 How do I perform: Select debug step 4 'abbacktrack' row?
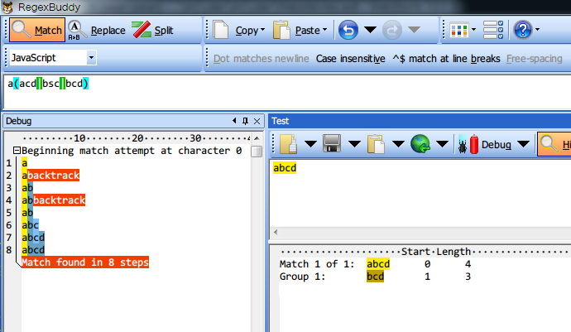[53, 200]
